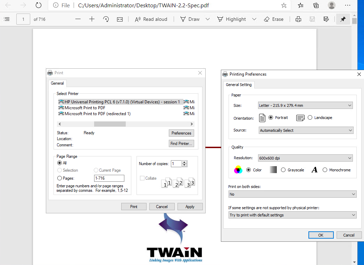
Task: Select Landscape orientation
Action: (310, 118)
